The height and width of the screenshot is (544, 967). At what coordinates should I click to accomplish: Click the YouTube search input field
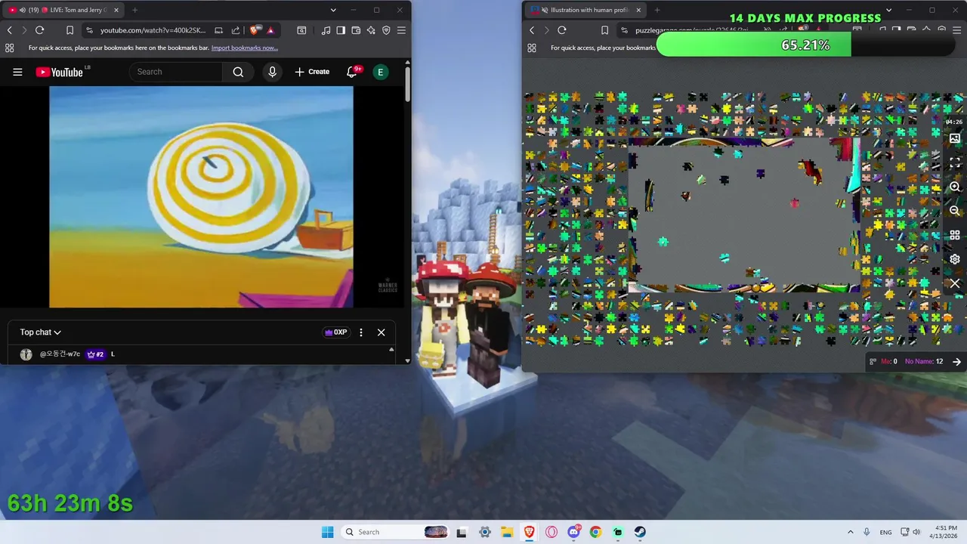click(176, 72)
